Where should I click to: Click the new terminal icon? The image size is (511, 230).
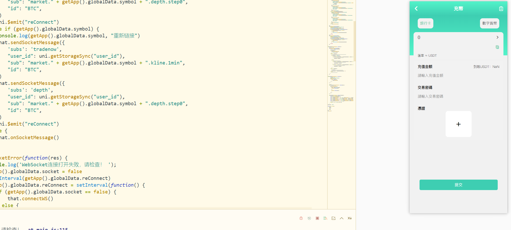coord(334,218)
